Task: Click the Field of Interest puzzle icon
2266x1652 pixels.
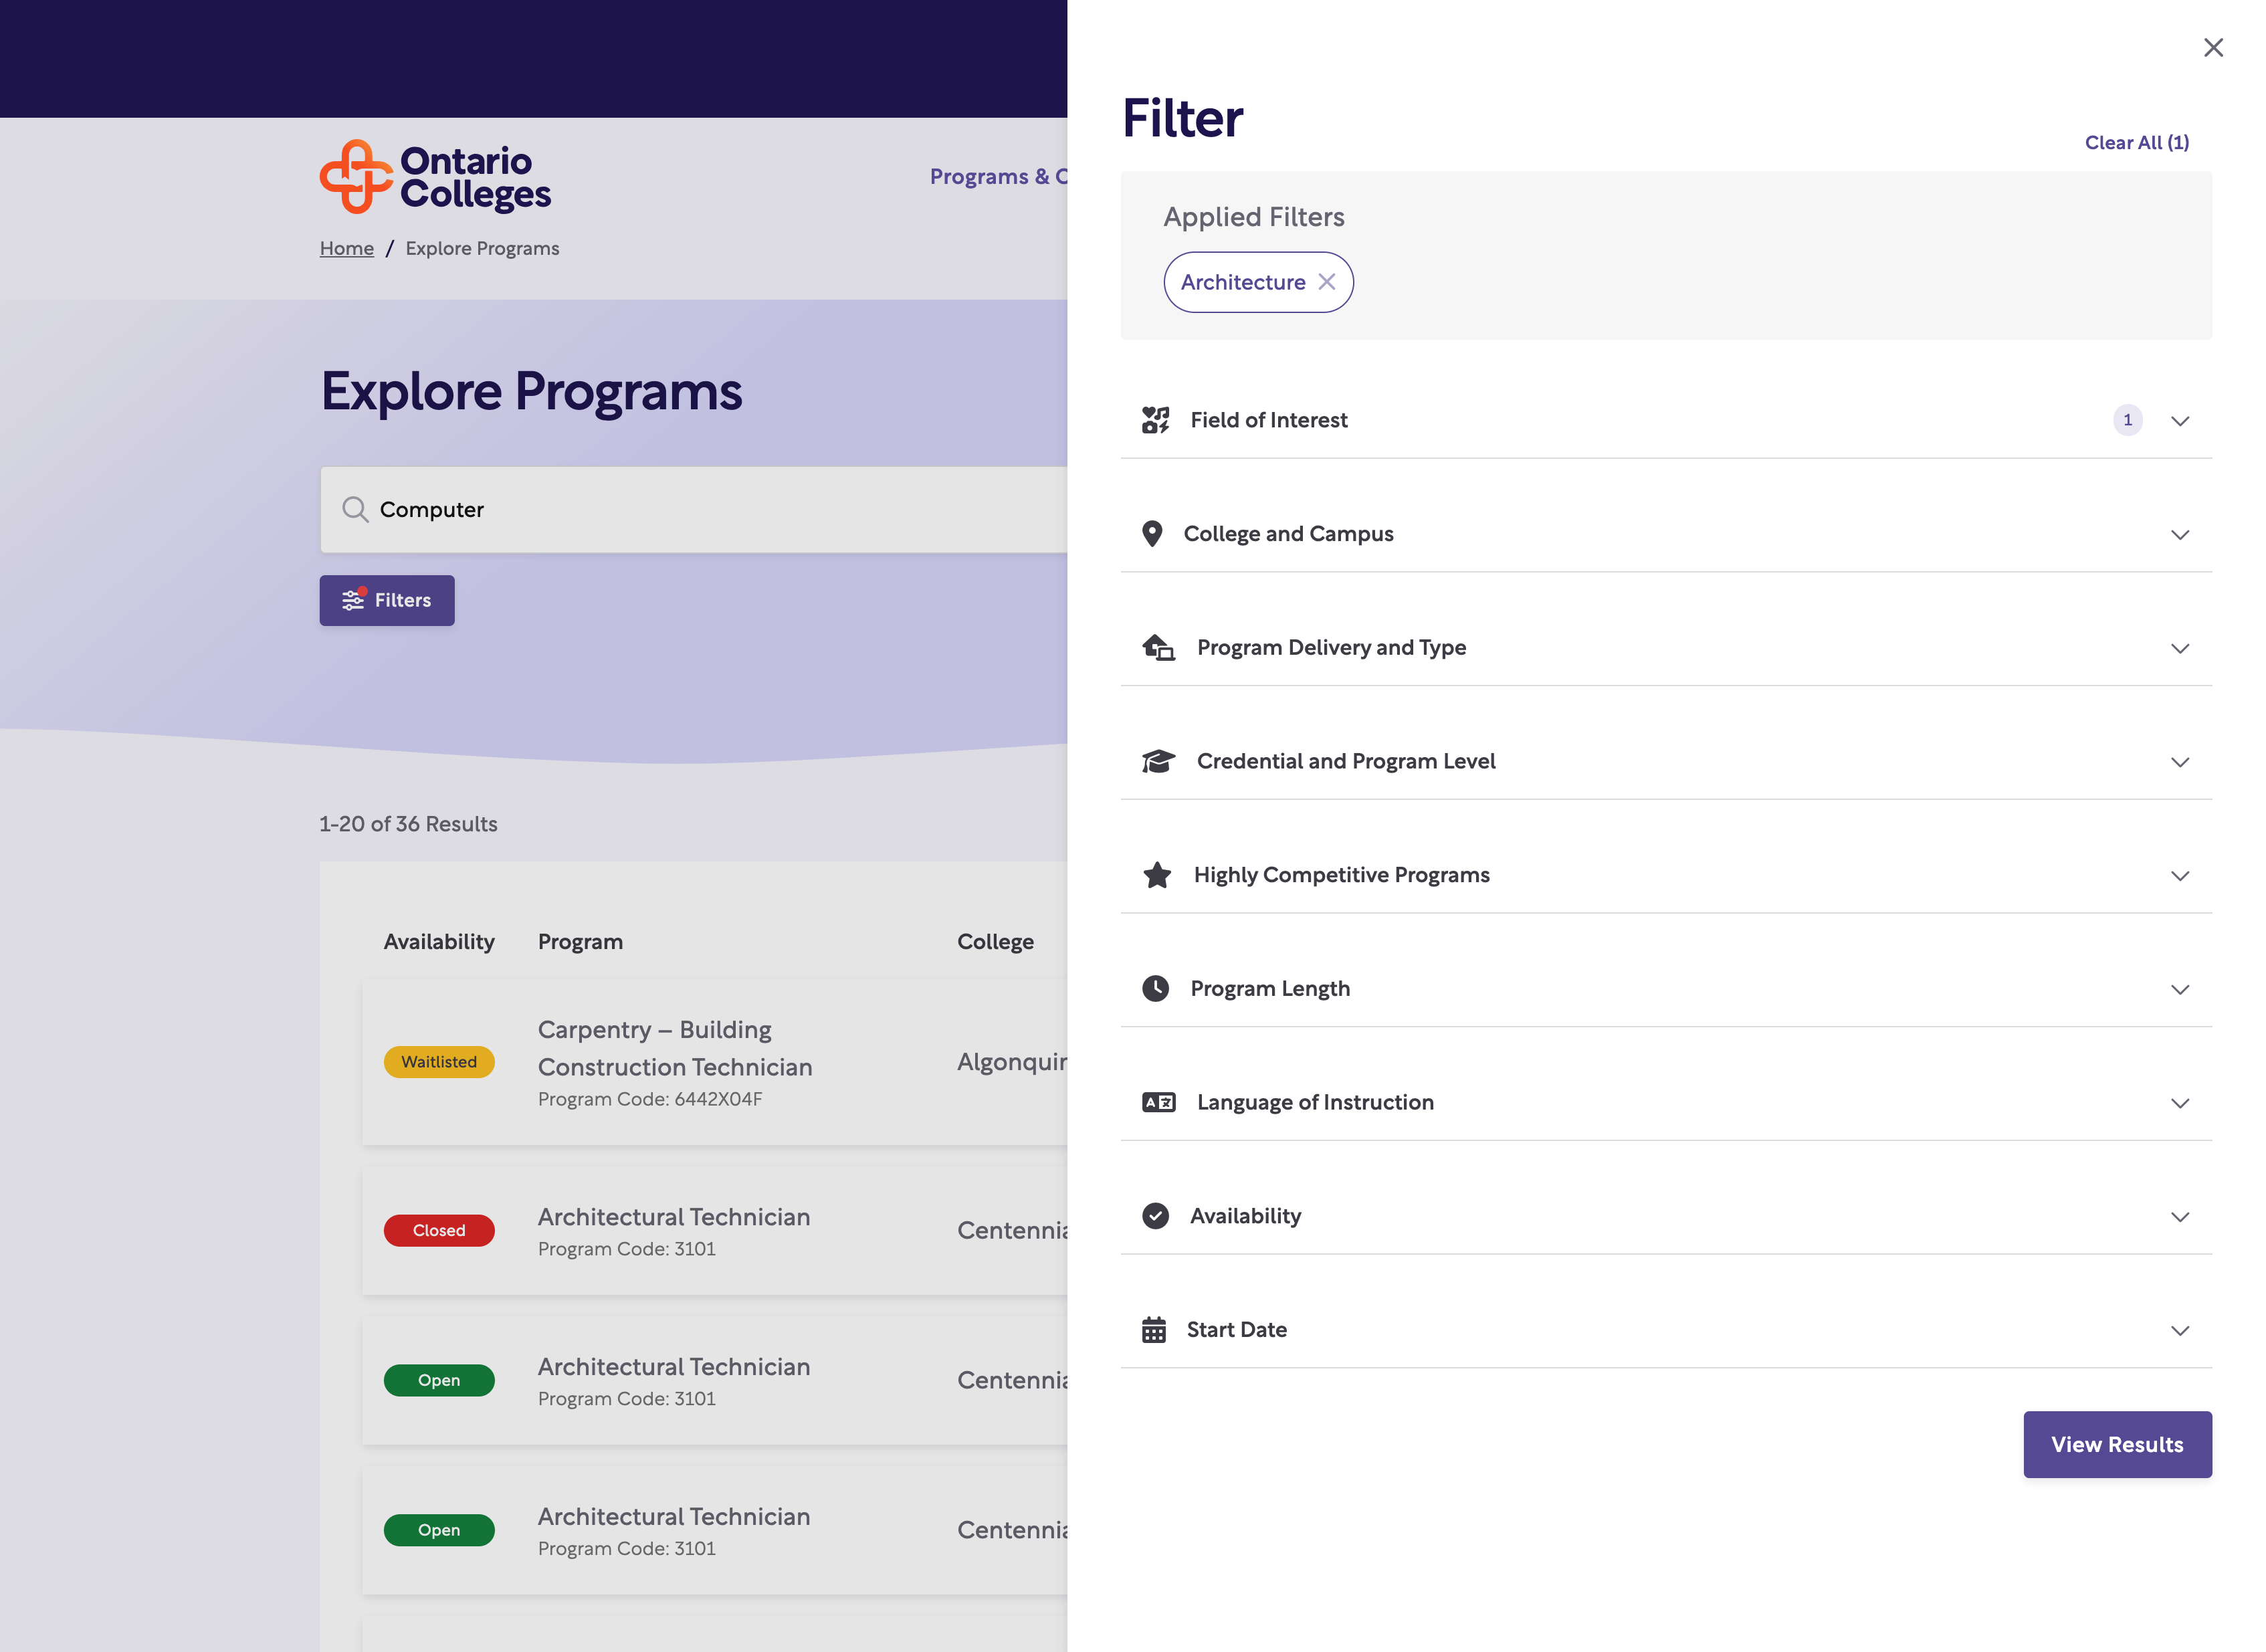Action: (x=1155, y=420)
